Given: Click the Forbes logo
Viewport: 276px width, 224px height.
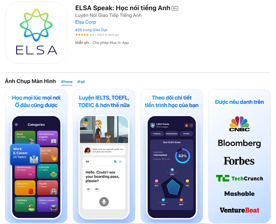Looking at the screenshot, I should click(x=239, y=161).
